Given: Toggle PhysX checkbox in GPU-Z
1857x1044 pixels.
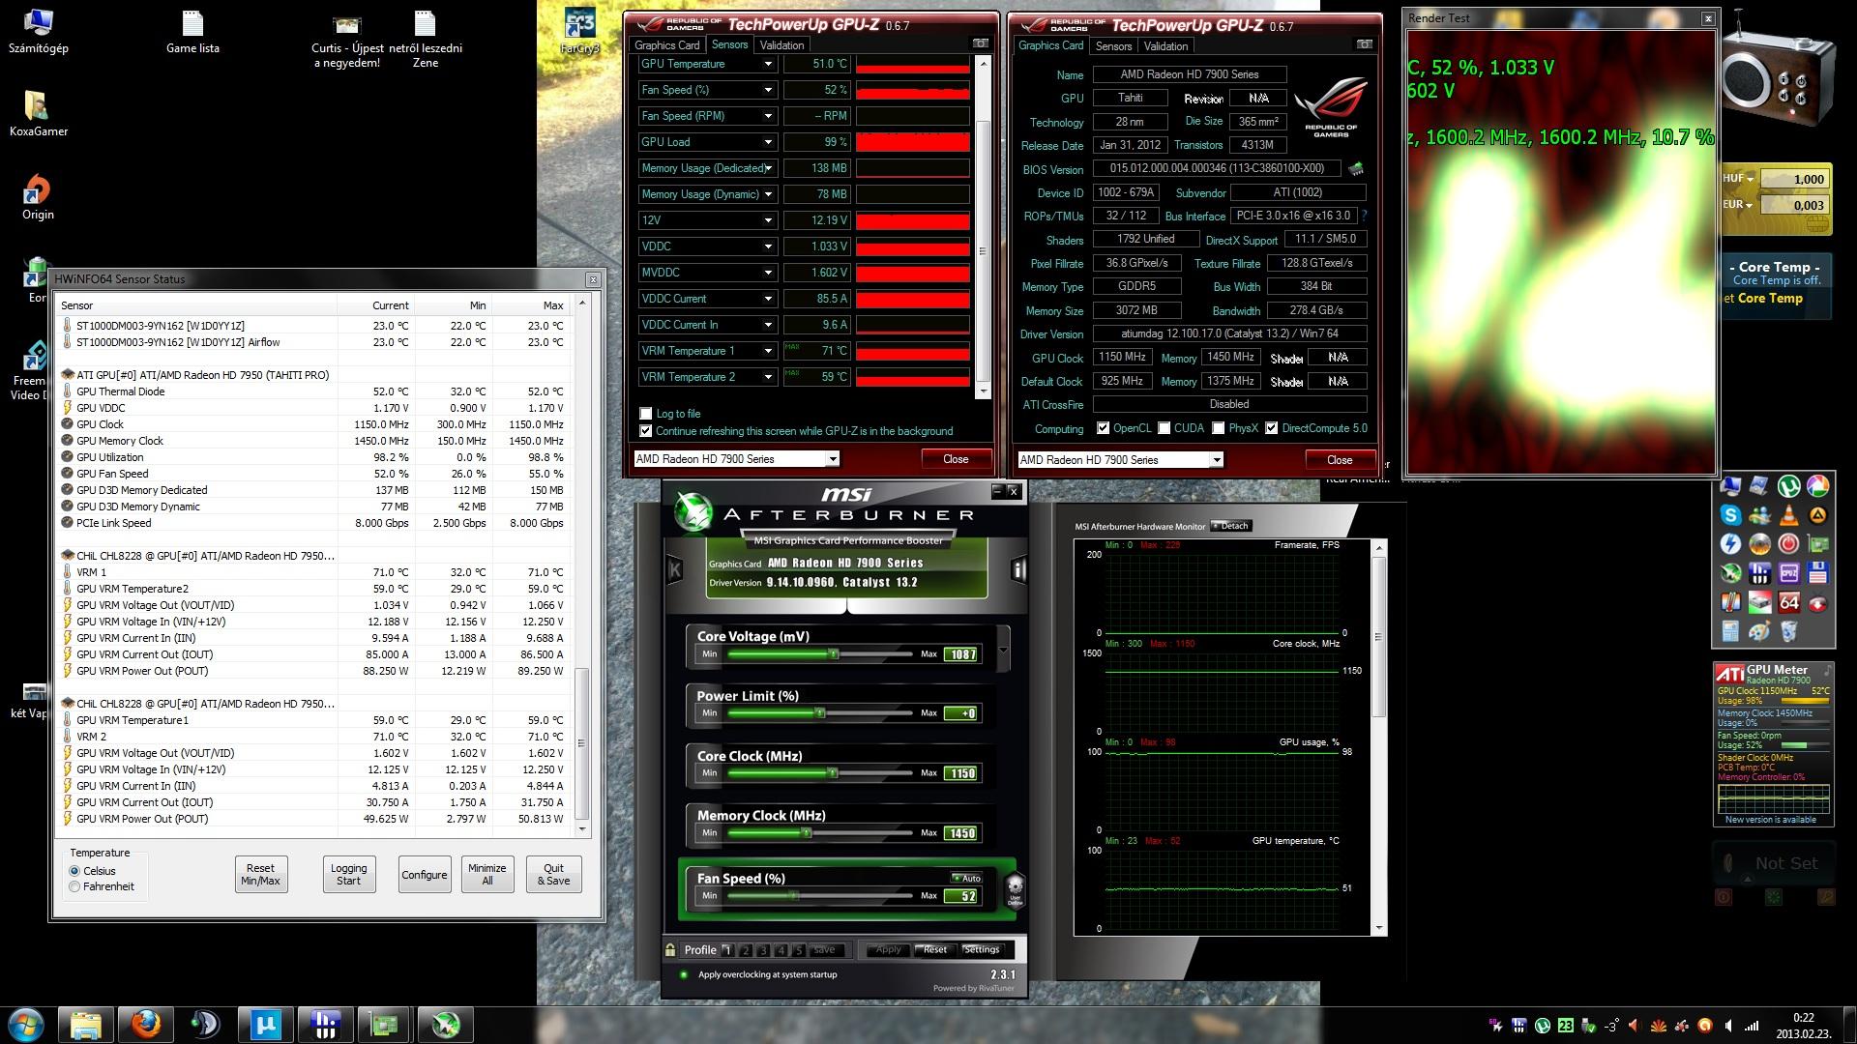Looking at the screenshot, I should 1219,428.
